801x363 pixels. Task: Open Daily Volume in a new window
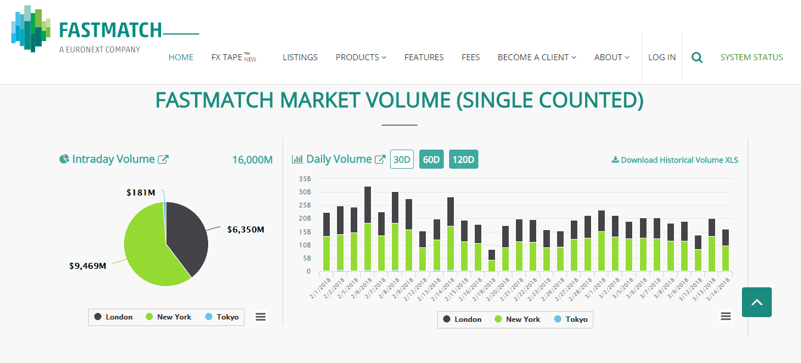pos(380,159)
